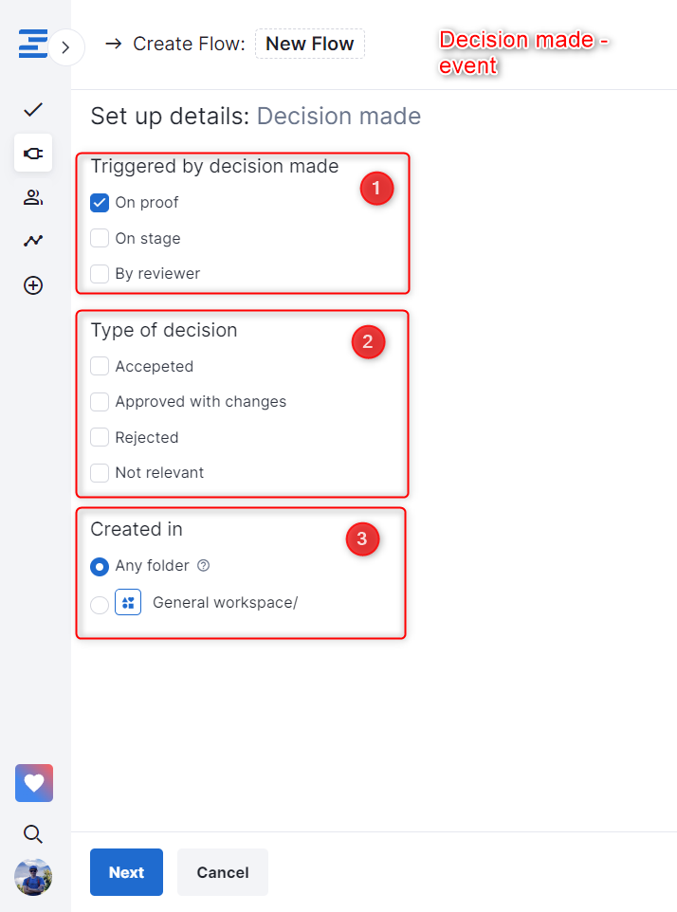Expand the sidebar with the chevron button
Viewport: 677px width, 912px height.
pos(65,46)
